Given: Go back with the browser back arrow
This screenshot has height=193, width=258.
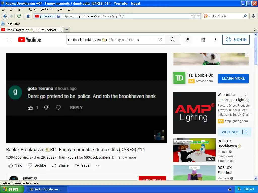Looking at the screenshot, I should 5,16.
